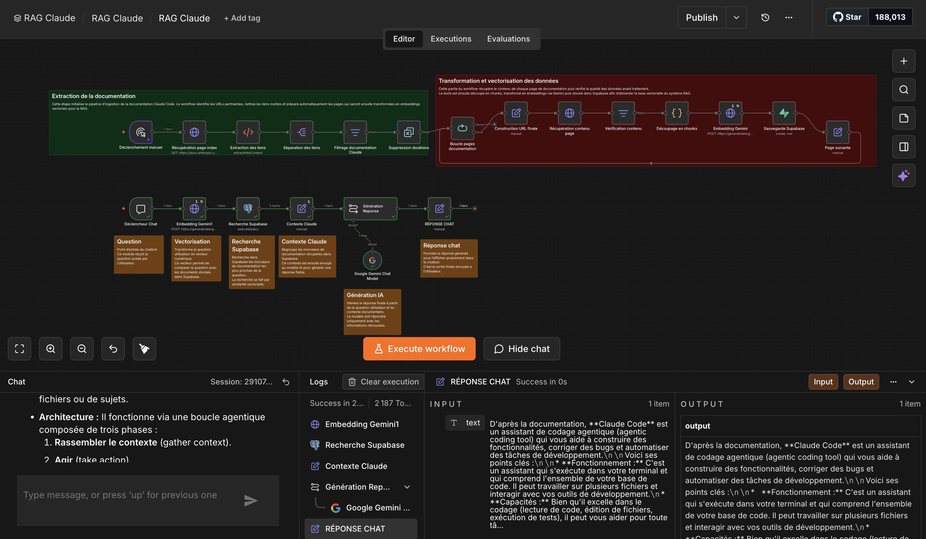Viewport: 926px width, 539px height.
Task: Open the workflow more-options ellipsis menu
Action: pos(788,17)
